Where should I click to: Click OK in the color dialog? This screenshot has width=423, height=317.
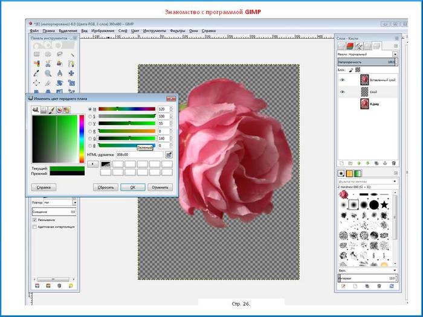pyautogui.click(x=133, y=187)
